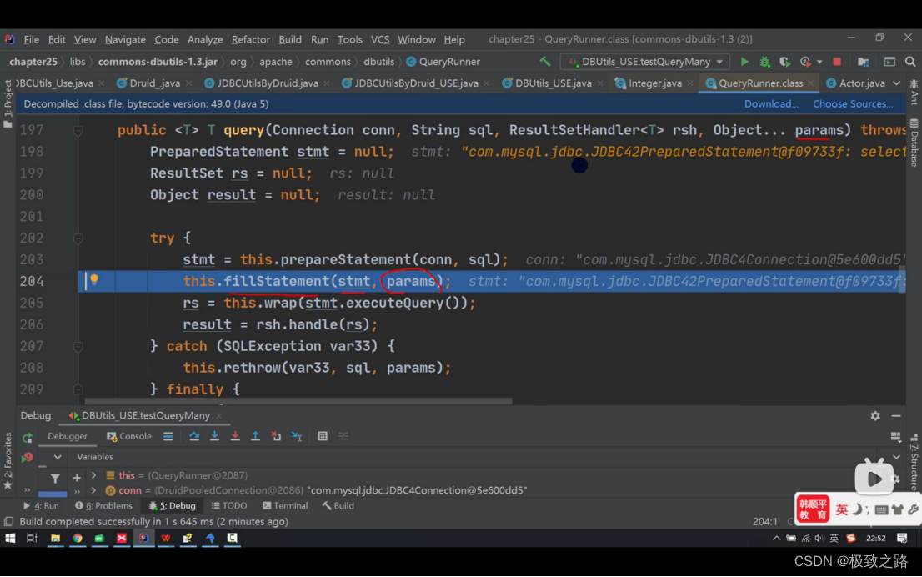Open the Refactor menu
922x577 pixels.
[x=250, y=39]
